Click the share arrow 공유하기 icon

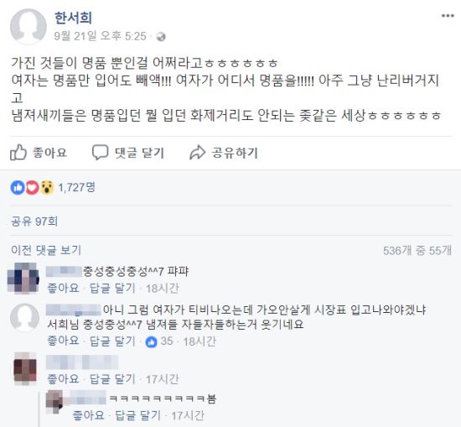pyautogui.click(x=197, y=153)
